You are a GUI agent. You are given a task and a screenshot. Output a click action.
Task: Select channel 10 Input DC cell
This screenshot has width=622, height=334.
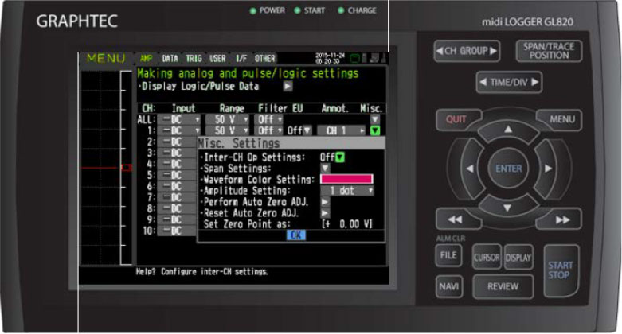tap(177, 231)
